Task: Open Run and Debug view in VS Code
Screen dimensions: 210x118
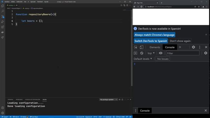Action: click(x=3, y=22)
